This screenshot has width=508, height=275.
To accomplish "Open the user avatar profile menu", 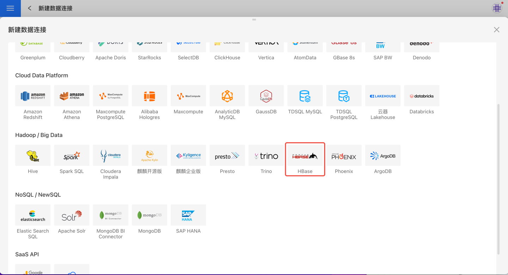I will tap(497, 8).
